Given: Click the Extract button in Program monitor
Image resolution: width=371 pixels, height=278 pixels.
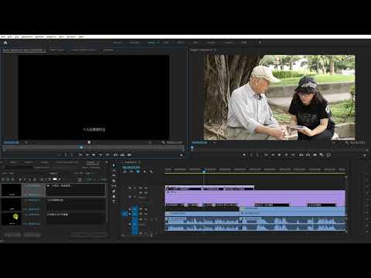Looking at the screenshot, I should 308,155.
